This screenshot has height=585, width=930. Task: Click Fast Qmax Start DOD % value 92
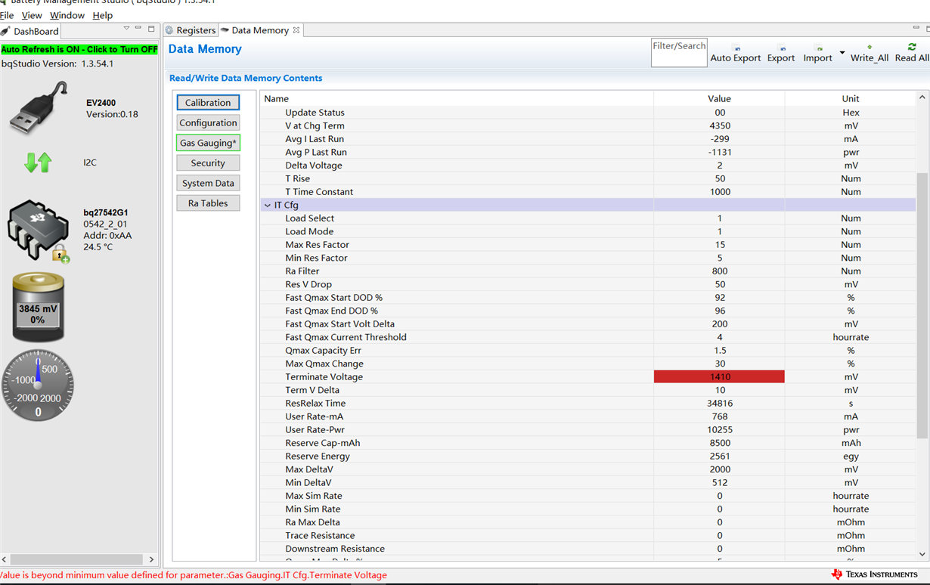[719, 297]
